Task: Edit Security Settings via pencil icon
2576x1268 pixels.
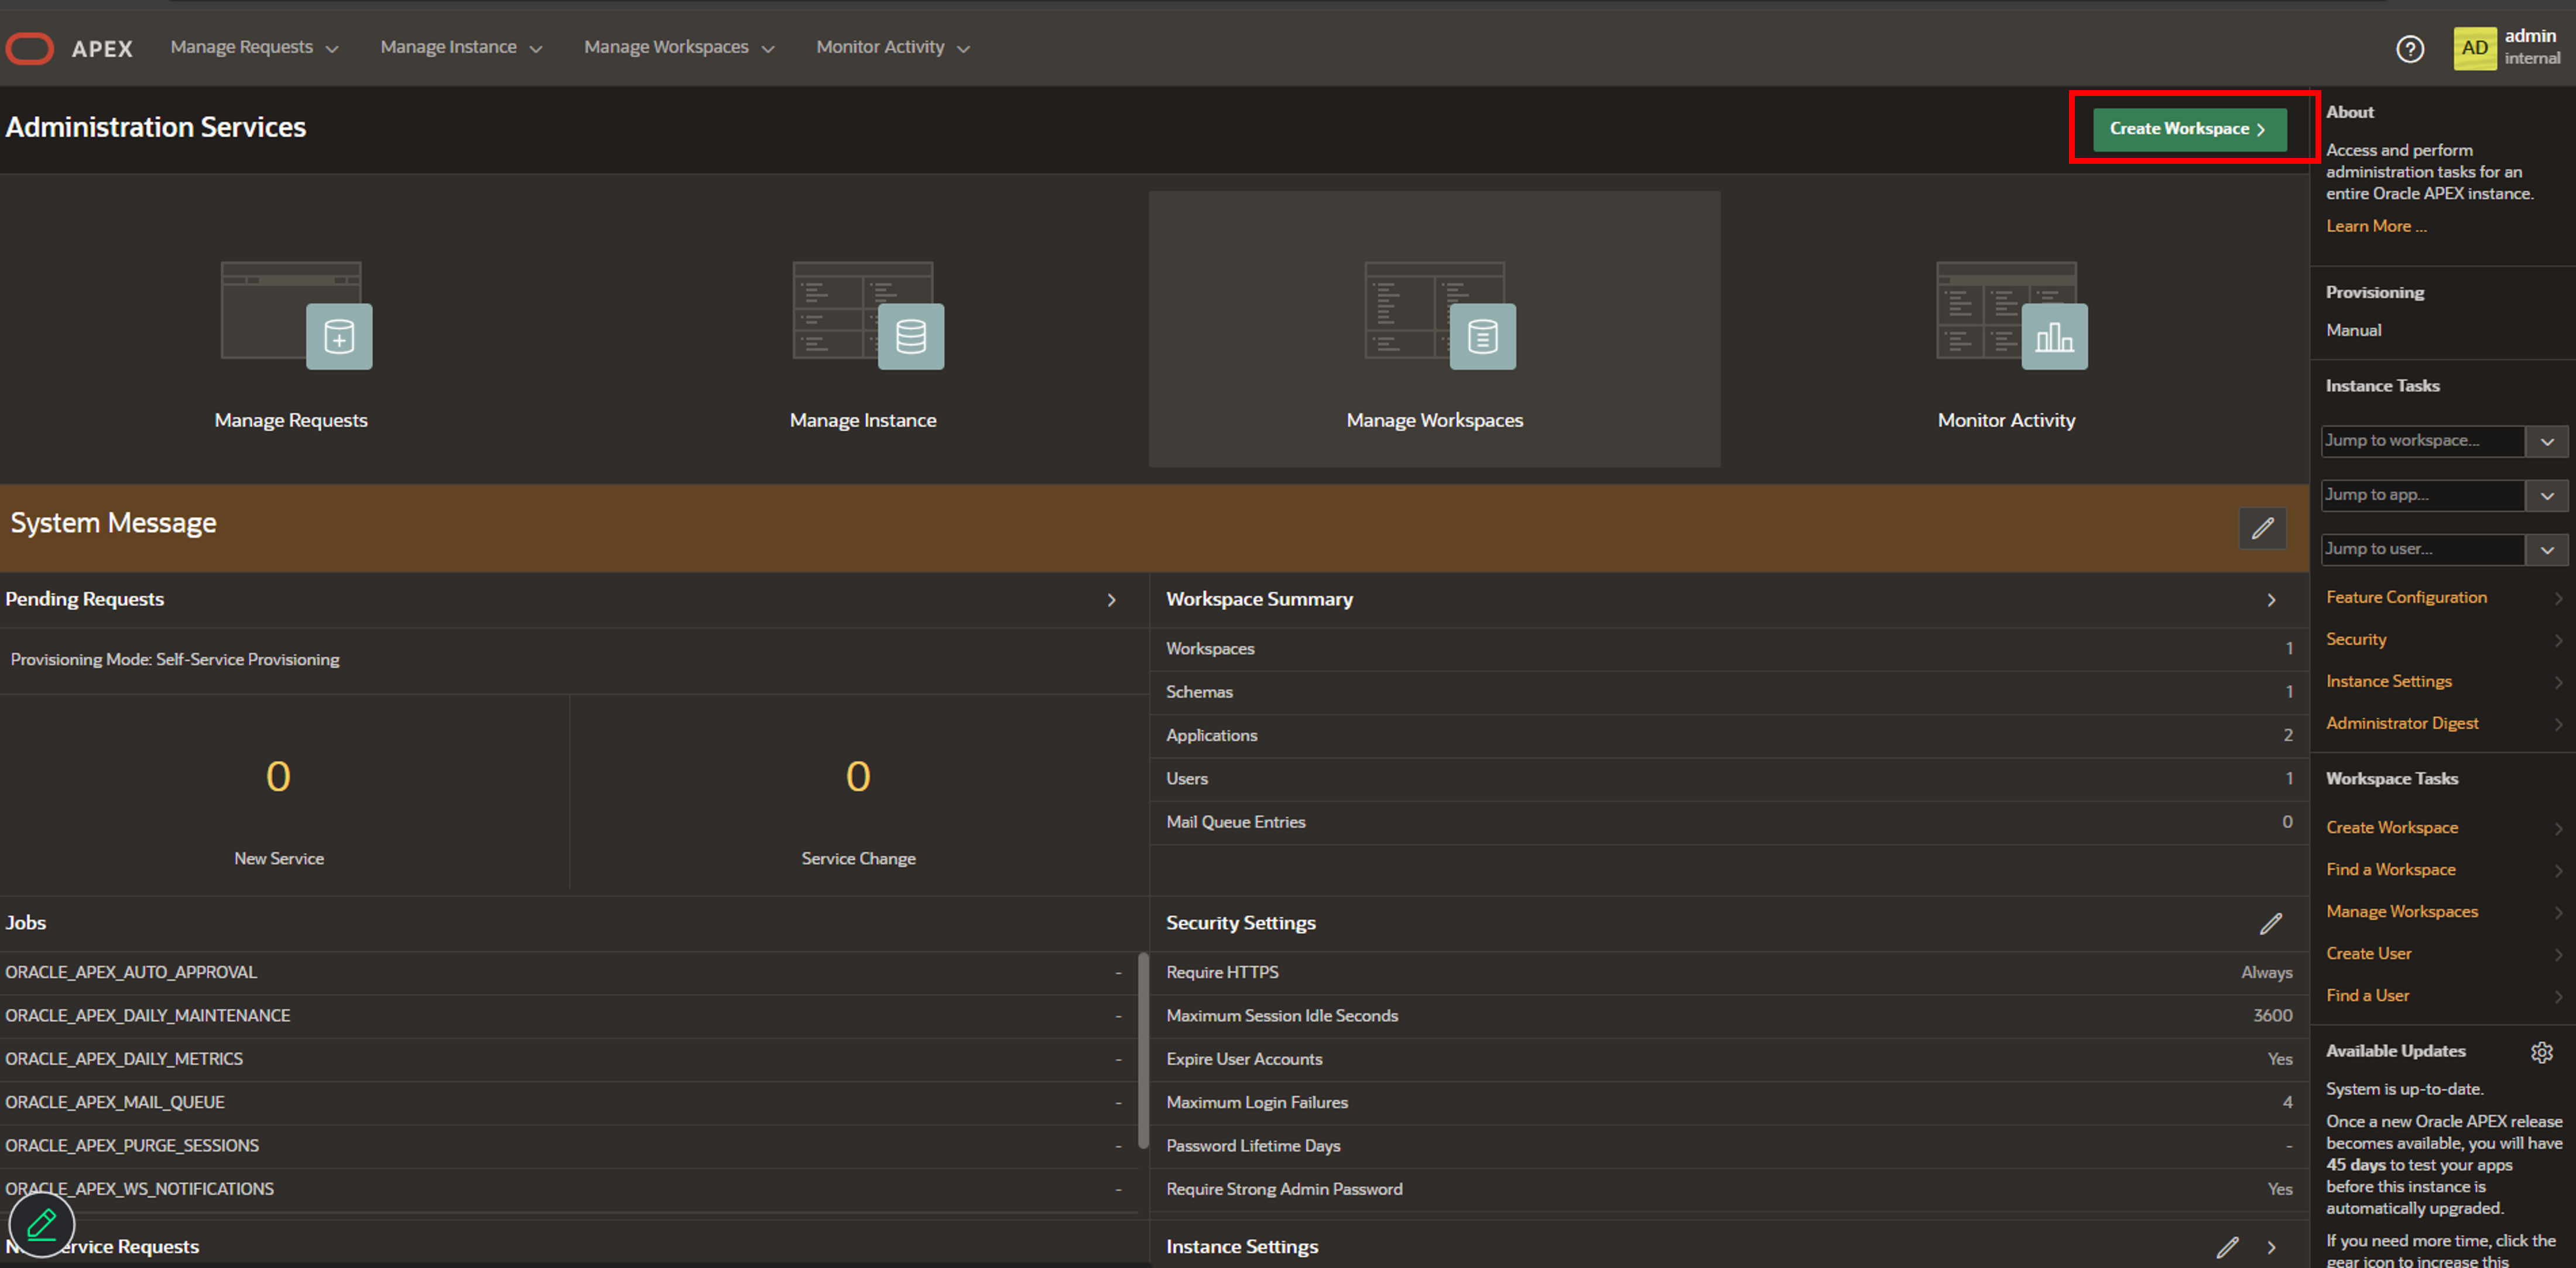Action: pyautogui.click(x=2270, y=923)
